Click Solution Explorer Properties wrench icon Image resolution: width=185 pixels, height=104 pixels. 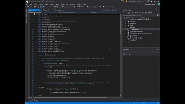point(148,13)
